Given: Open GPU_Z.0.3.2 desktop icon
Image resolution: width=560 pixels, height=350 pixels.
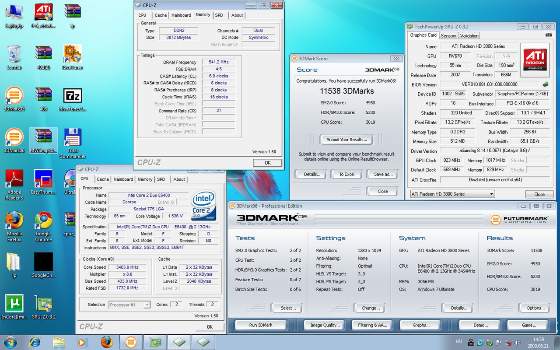Looking at the screenshot, I should 43,304.
